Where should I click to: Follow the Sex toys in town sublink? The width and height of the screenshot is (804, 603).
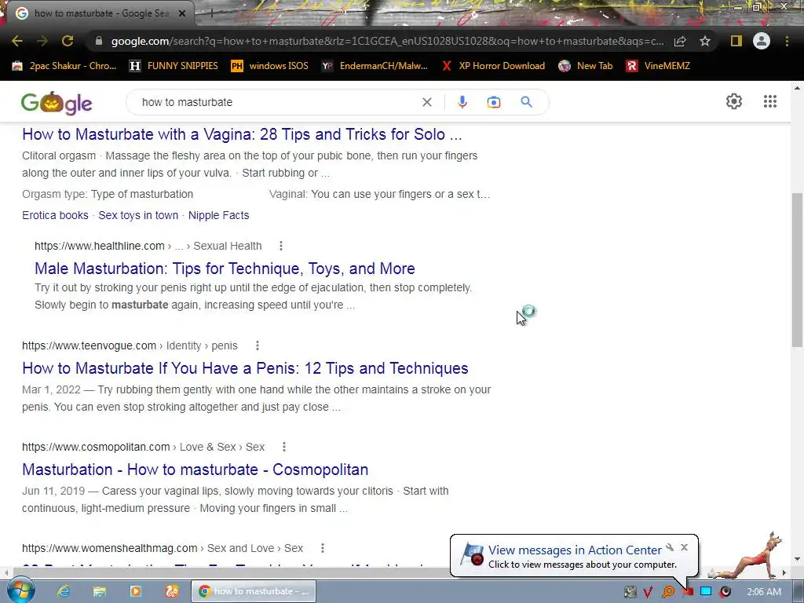(x=138, y=215)
